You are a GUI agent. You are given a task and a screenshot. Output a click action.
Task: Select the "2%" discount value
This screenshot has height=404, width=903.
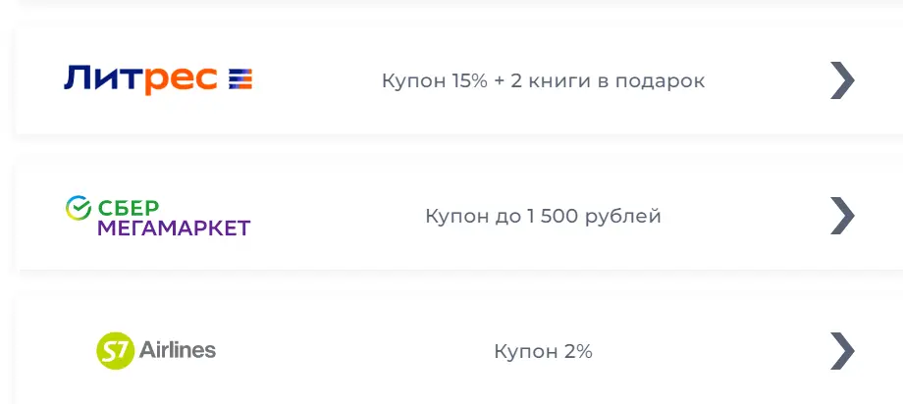577,351
